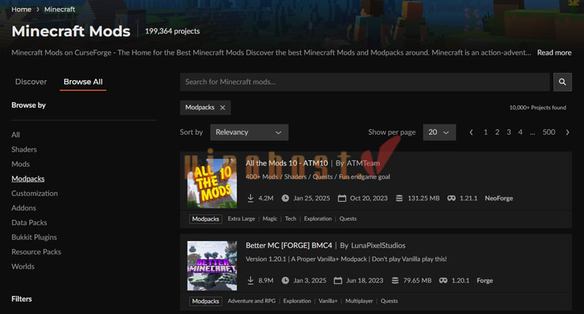Image resolution: width=584 pixels, height=314 pixels.
Task: Open author ATMTeam profile
Action: tap(363, 163)
